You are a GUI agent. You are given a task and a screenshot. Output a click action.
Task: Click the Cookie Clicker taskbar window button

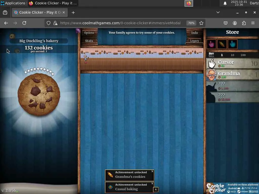(53, 3)
